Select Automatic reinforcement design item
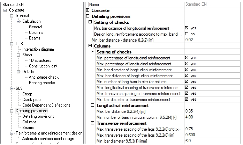 (x=48, y=139)
